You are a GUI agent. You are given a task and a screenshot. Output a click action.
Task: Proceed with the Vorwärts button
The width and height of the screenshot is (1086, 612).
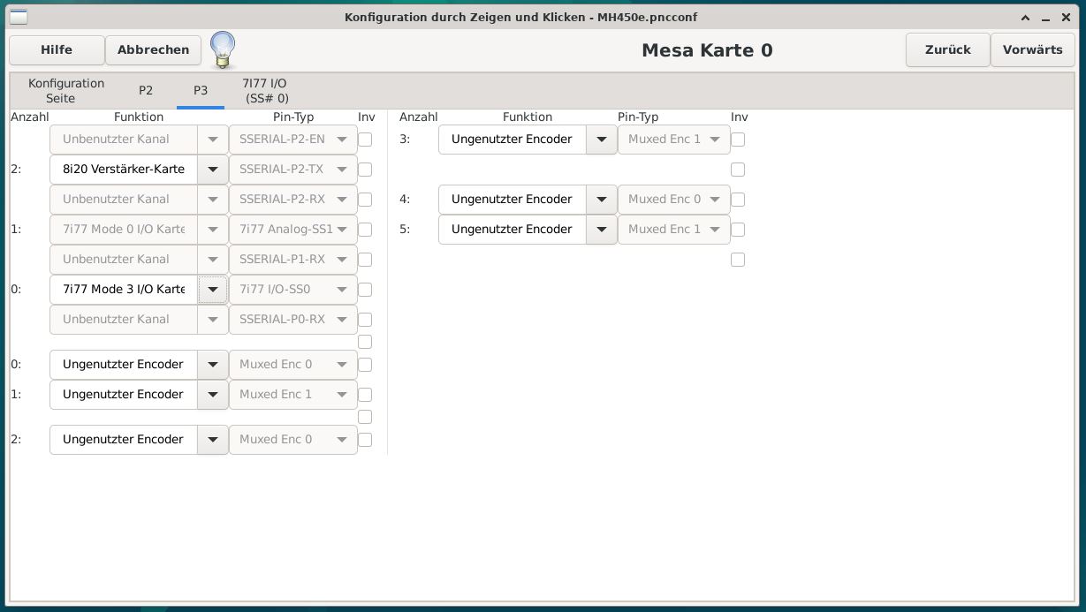(x=1032, y=50)
